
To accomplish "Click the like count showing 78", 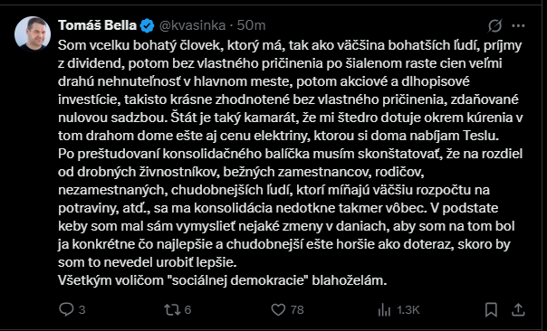I will coord(297,309).
